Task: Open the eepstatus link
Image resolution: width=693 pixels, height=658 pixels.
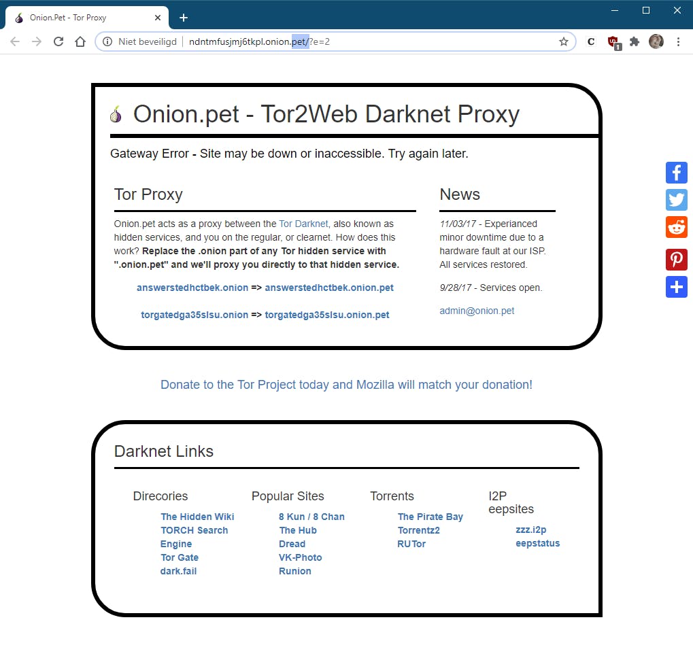Action: pos(537,543)
